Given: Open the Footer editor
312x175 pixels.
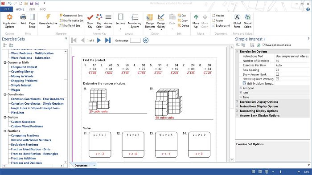Looking at the screenshot, I should 218,20.
